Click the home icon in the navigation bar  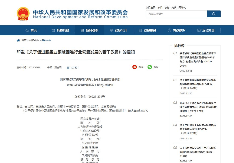click(27, 30)
